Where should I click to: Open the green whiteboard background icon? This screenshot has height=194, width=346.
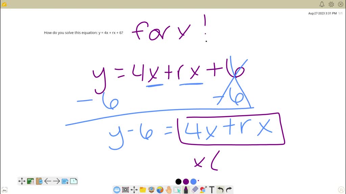point(30,181)
